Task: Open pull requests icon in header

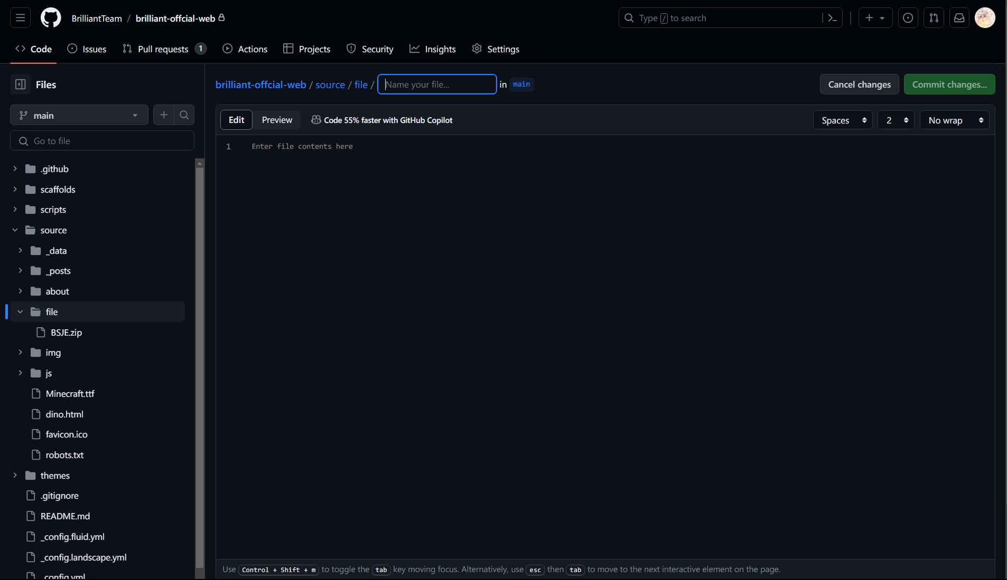Action: [934, 18]
